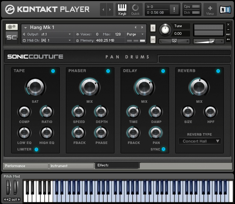Open the View options plus icon
The image size is (235, 204).
[210, 10]
